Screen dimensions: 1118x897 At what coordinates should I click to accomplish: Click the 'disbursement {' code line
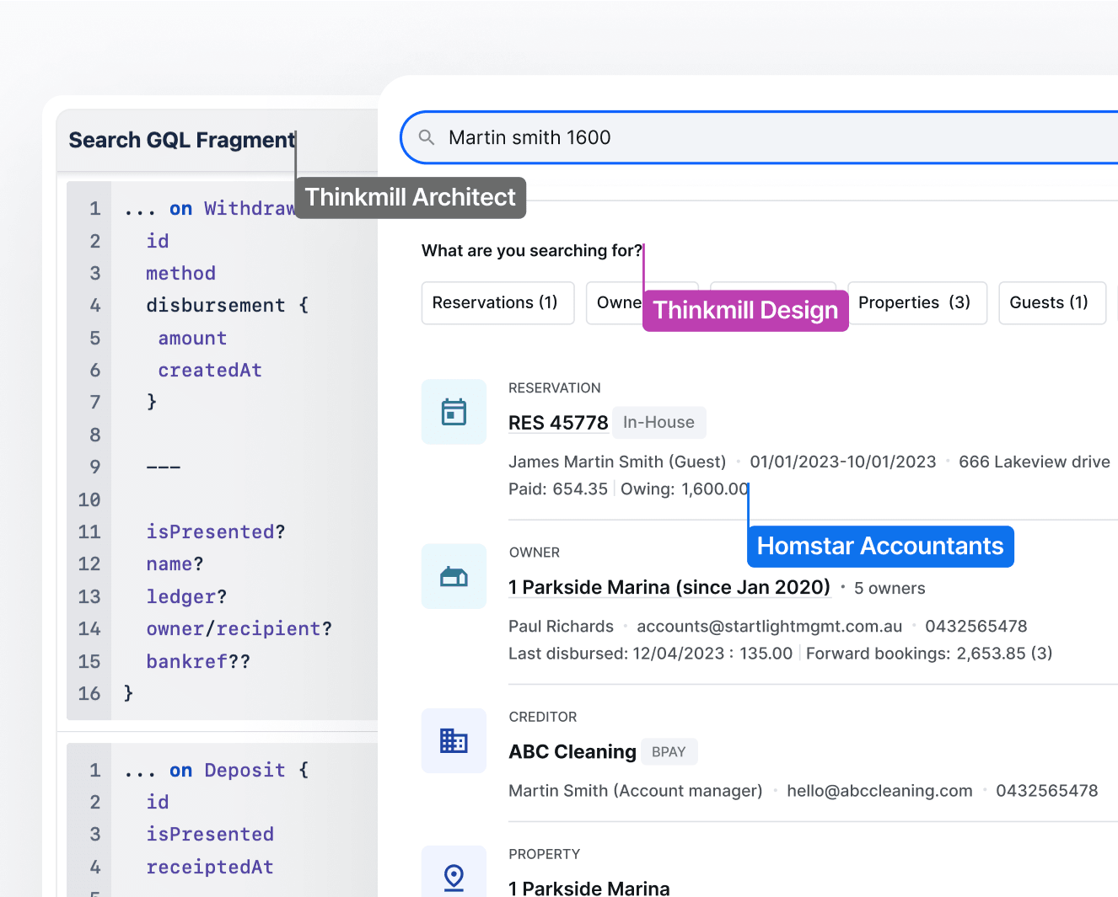[228, 305]
